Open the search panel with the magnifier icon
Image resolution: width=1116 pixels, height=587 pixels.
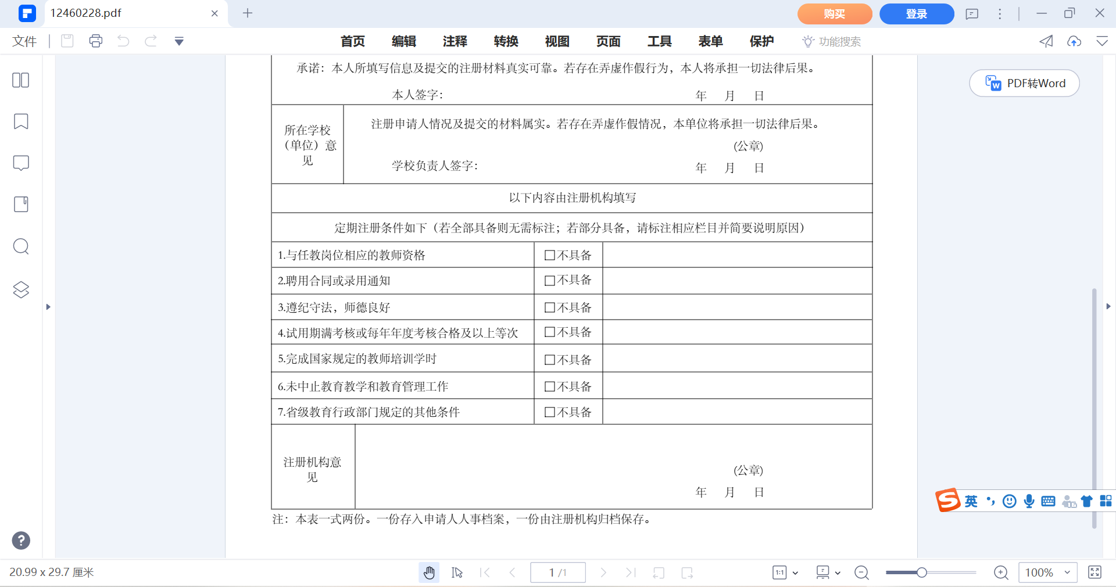point(21,246)
